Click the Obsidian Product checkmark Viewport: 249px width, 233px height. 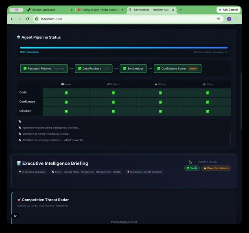[x=113, y=111]
